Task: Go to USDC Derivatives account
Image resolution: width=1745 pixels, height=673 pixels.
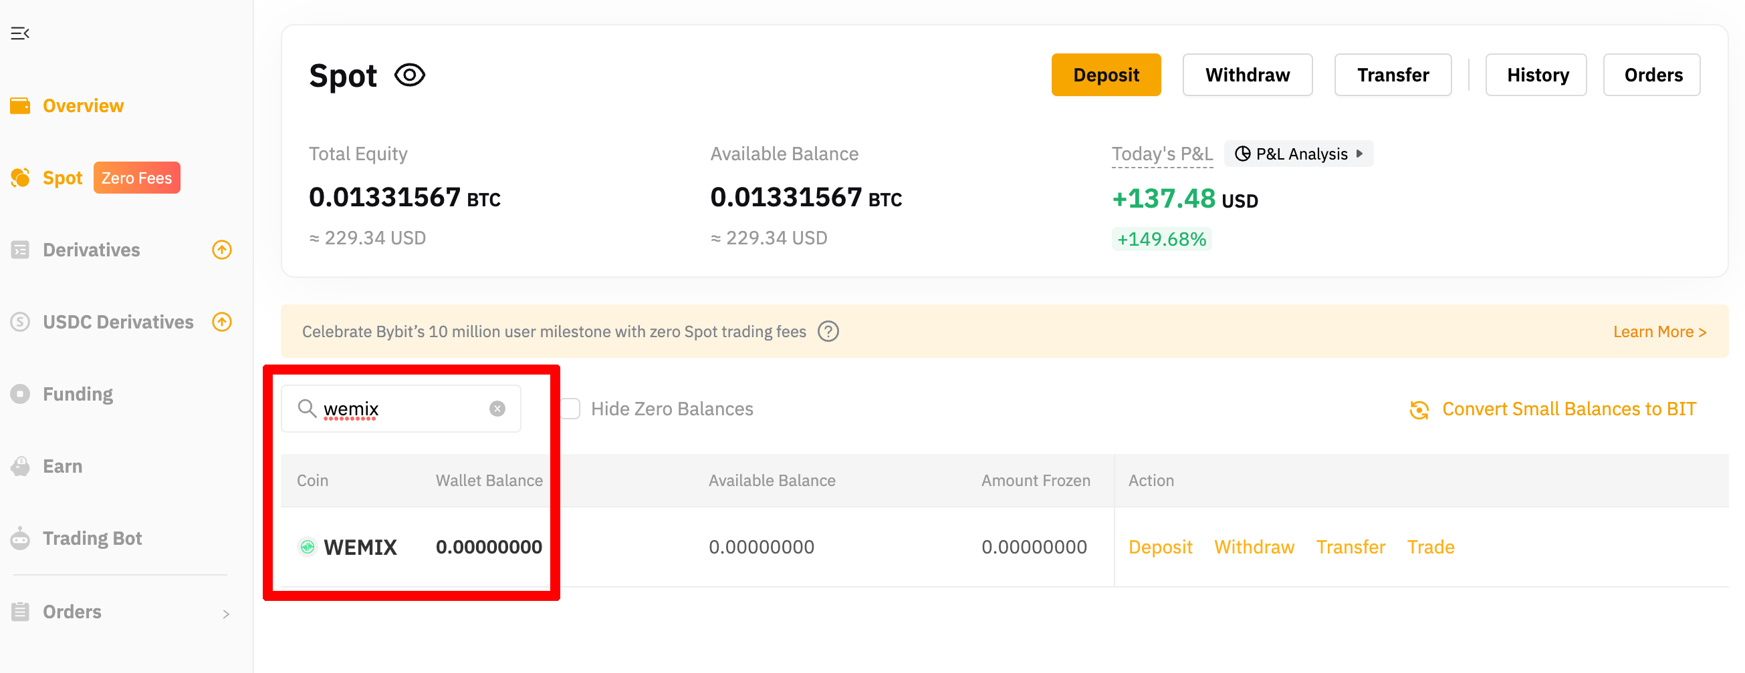Action: coord(118,322)
